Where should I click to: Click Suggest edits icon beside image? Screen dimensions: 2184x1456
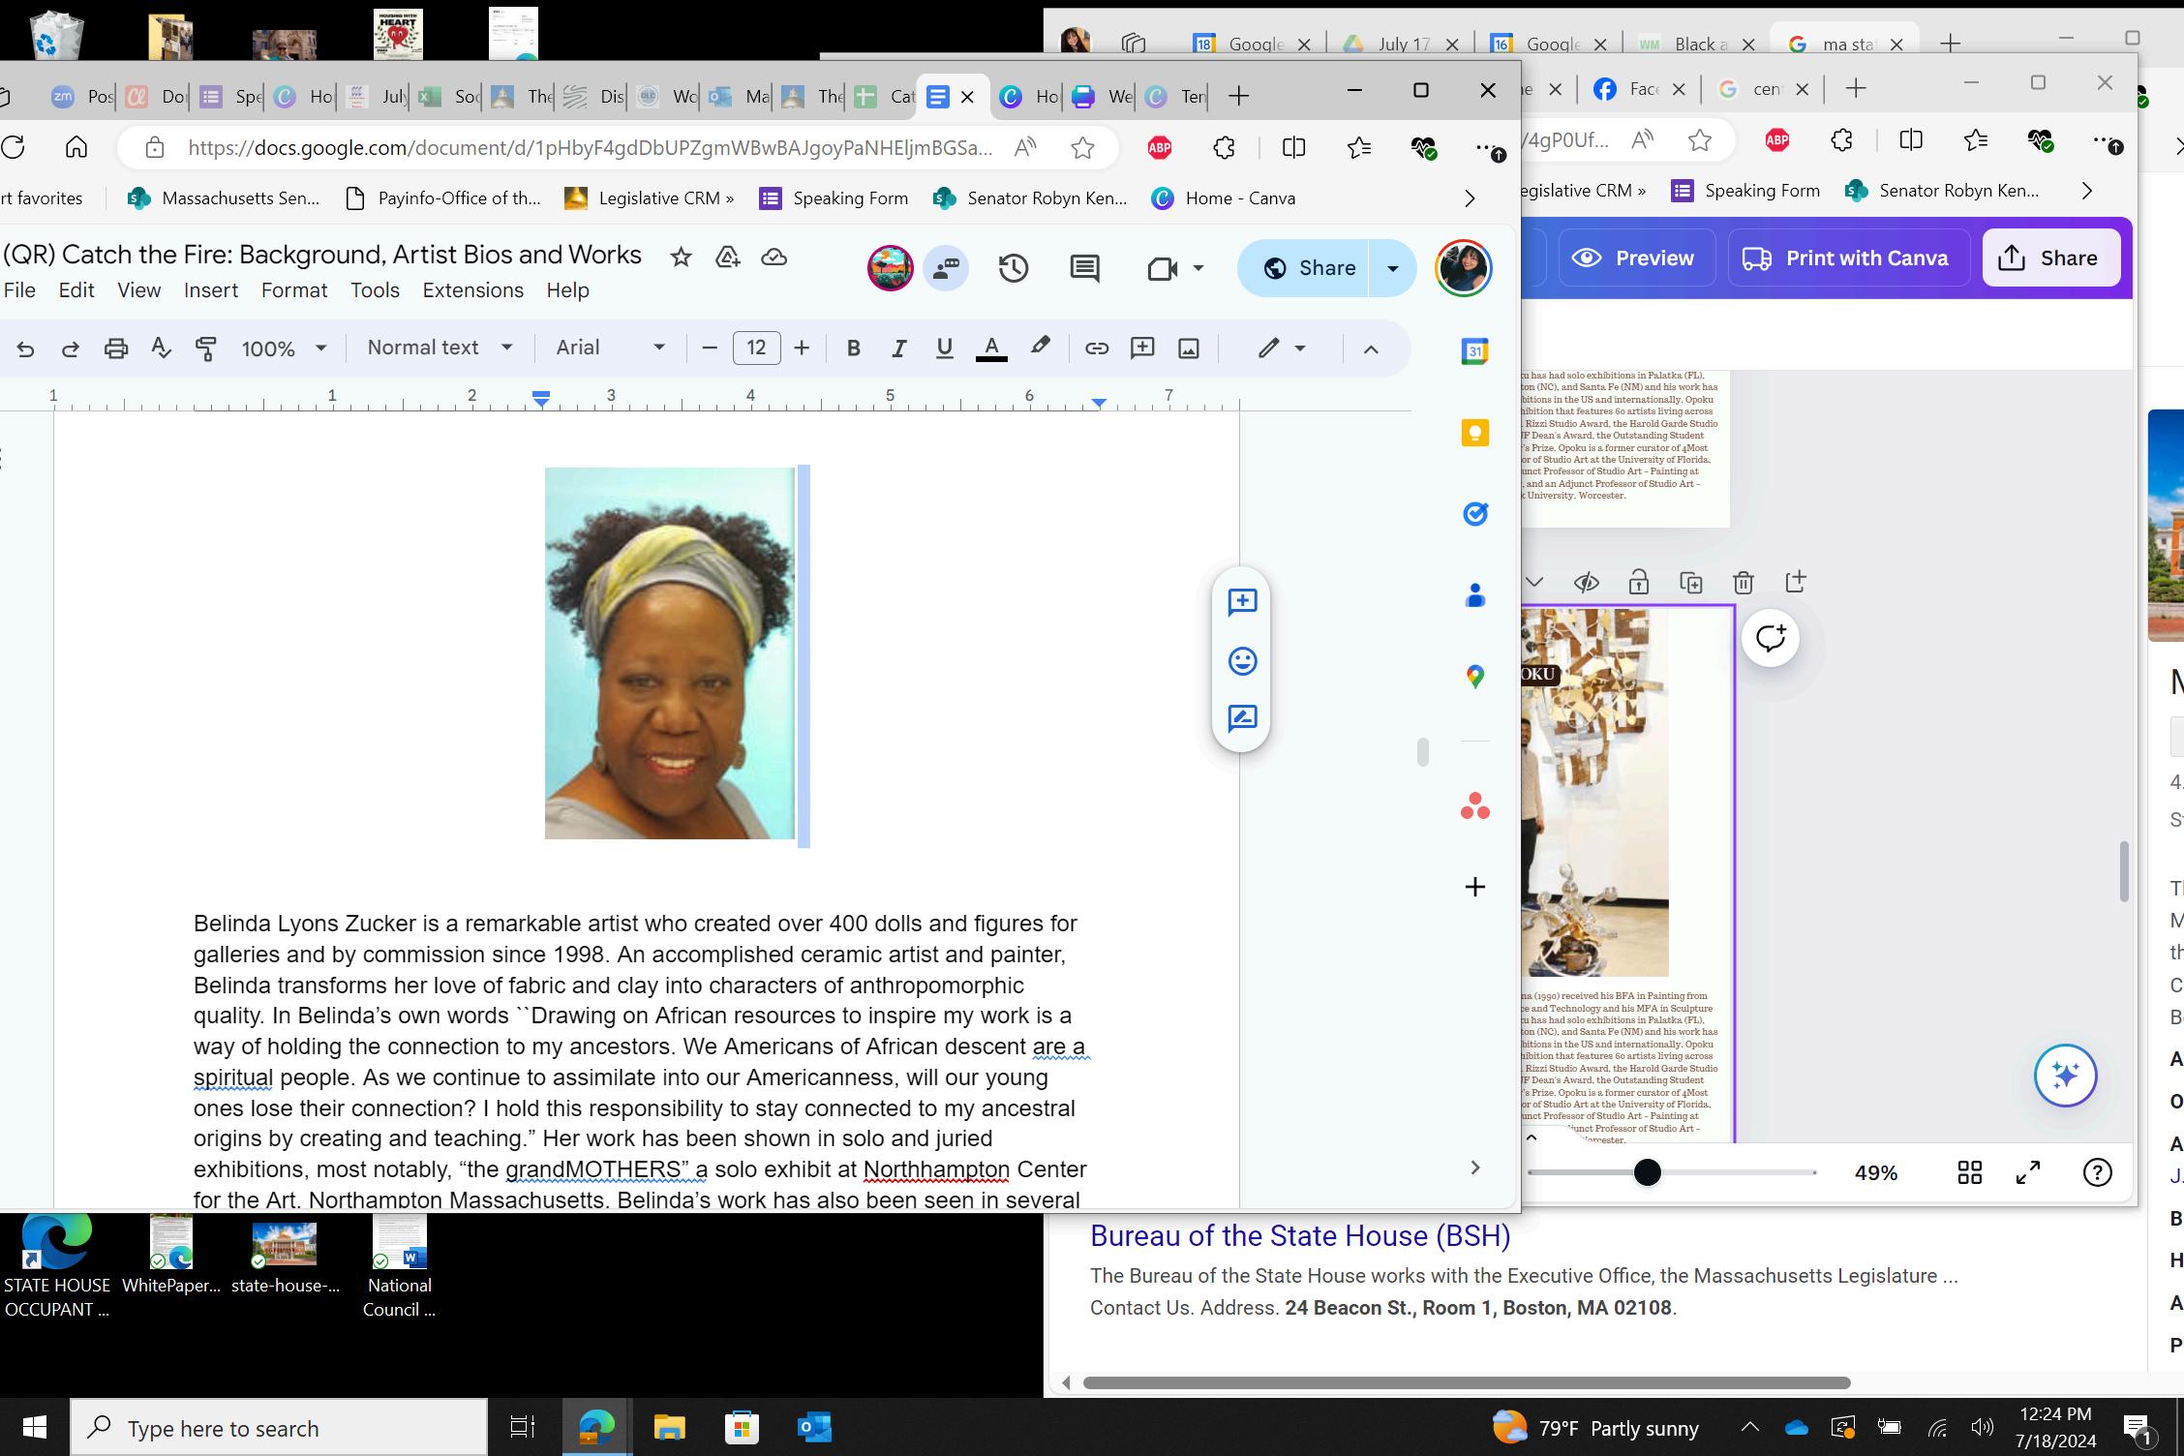(1242, 718)
